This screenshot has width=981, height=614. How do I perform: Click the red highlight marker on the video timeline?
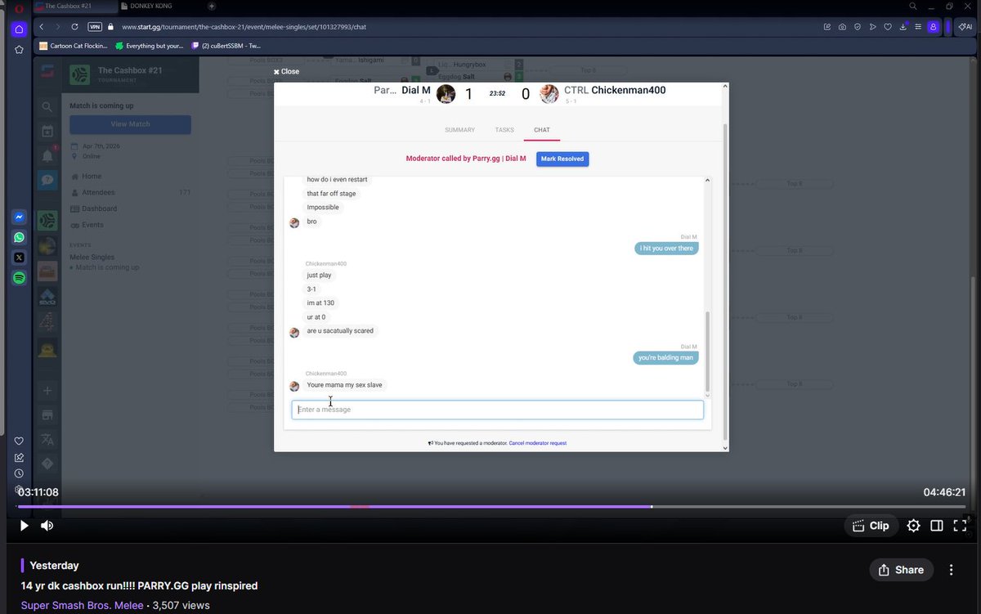(x=360, y=507)
